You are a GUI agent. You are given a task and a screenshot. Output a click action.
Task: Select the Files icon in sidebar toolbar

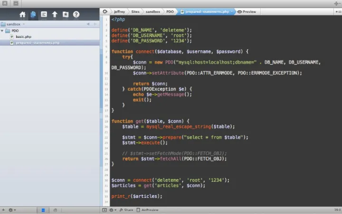pos(33,14)
